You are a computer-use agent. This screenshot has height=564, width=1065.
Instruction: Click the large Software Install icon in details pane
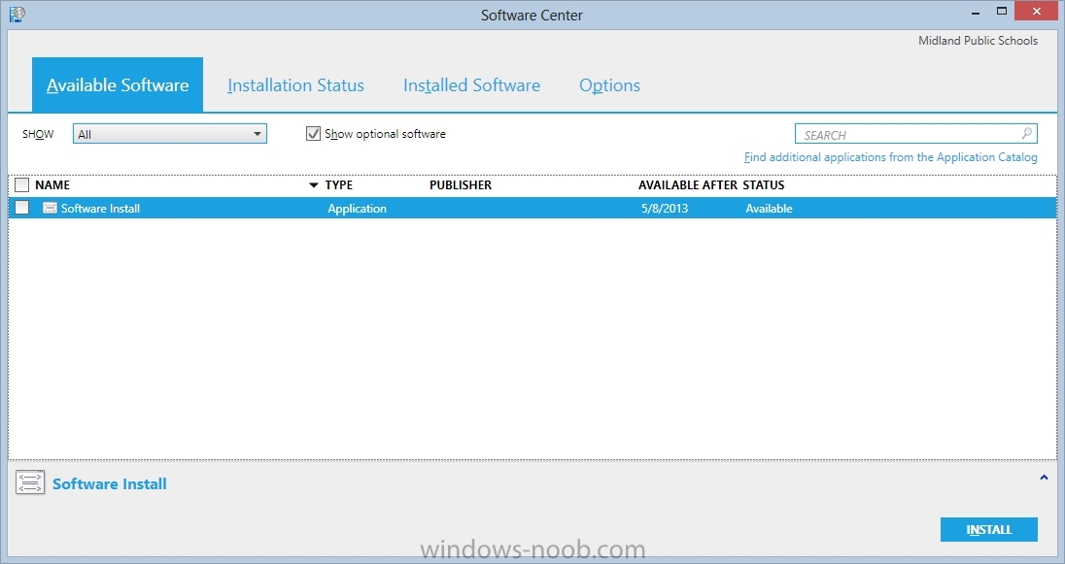[30, 482]
